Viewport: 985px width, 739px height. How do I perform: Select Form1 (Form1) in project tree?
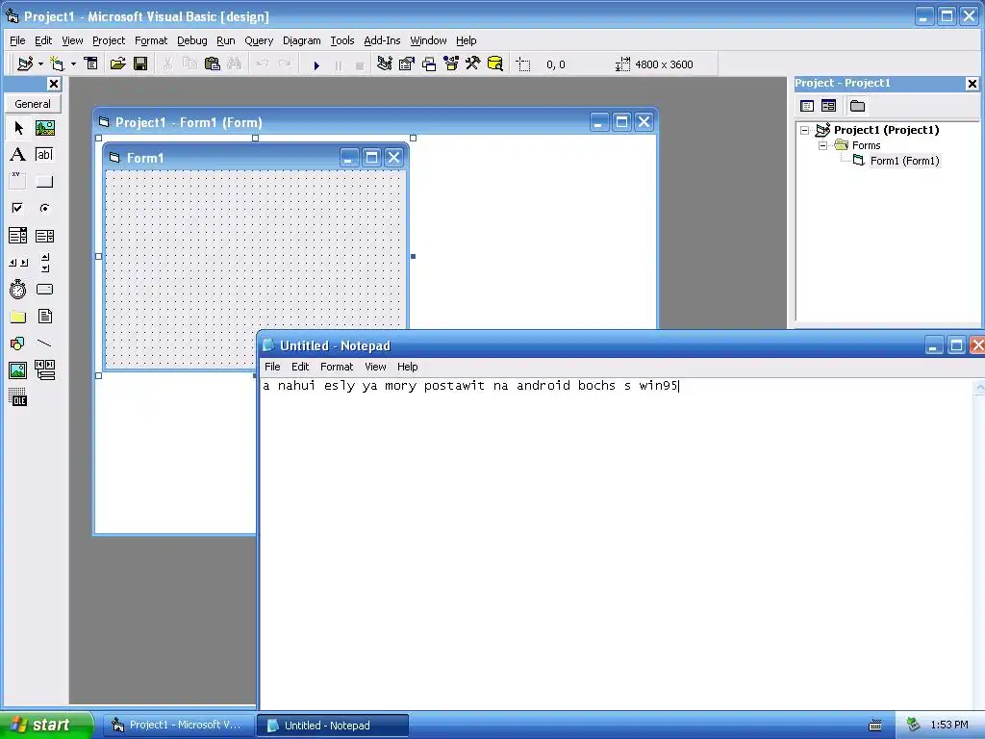904,161
